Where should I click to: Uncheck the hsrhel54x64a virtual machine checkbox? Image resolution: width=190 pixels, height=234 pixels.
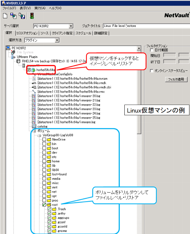29,70
